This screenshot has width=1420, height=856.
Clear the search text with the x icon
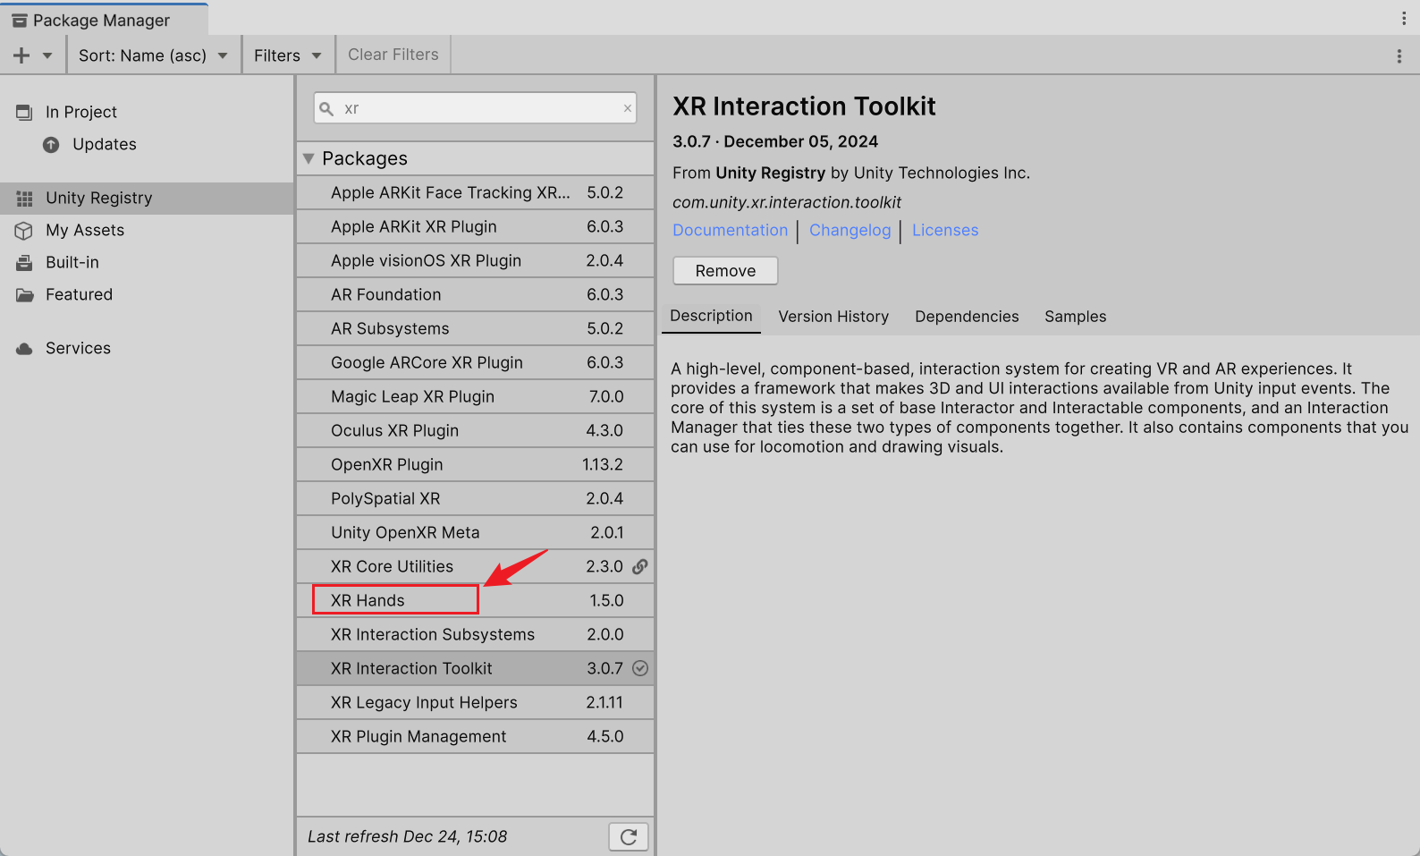click(x=628, y=108)
